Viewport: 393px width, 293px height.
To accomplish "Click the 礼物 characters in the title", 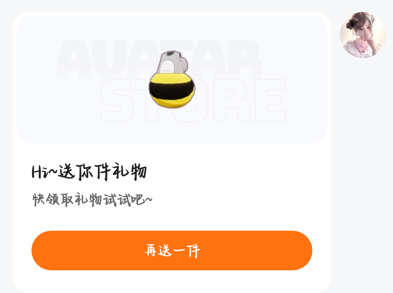I will pyautogui.click(x=129, y=172).
